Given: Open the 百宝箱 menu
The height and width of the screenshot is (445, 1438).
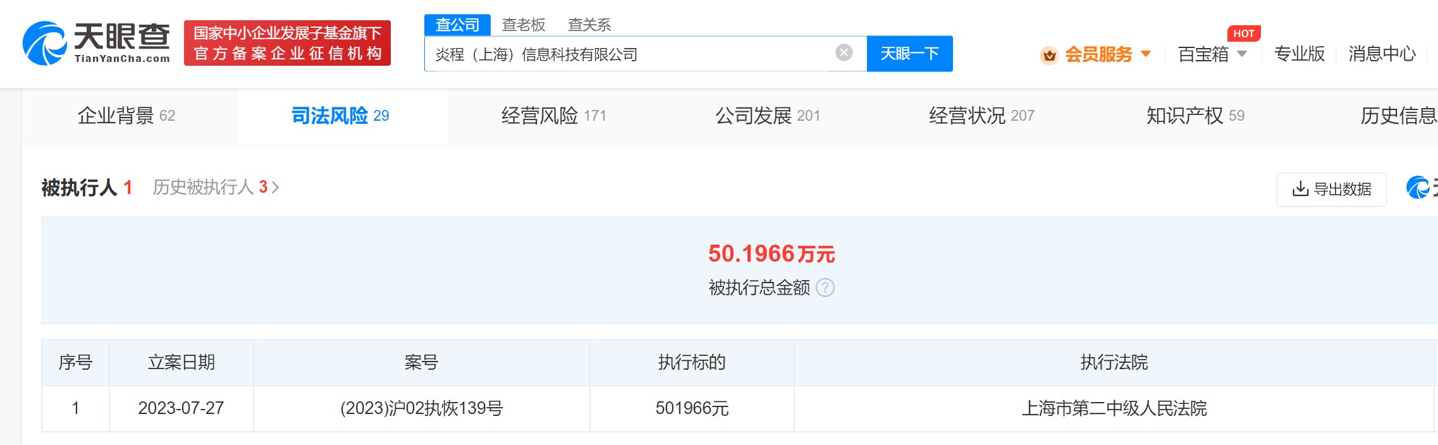Looking at the screenshot, I should [1203, 54].
